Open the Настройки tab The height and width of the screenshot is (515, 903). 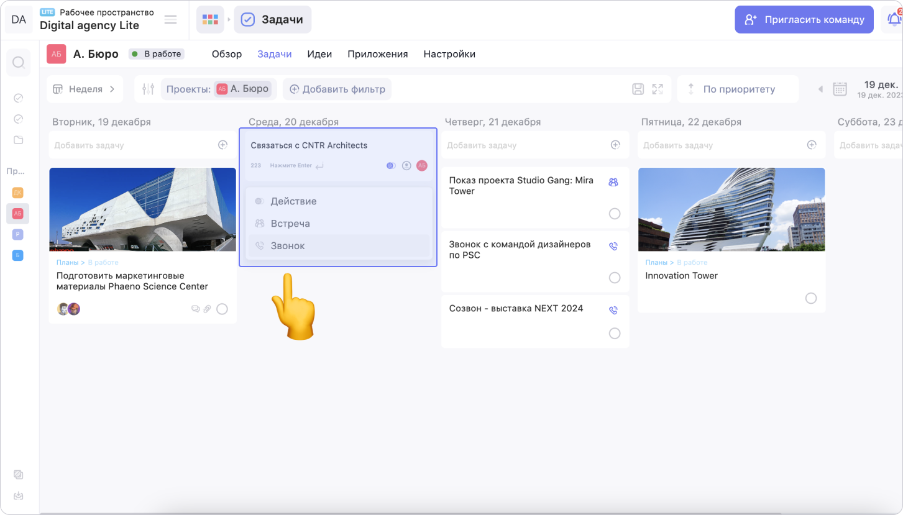point(449,54)
